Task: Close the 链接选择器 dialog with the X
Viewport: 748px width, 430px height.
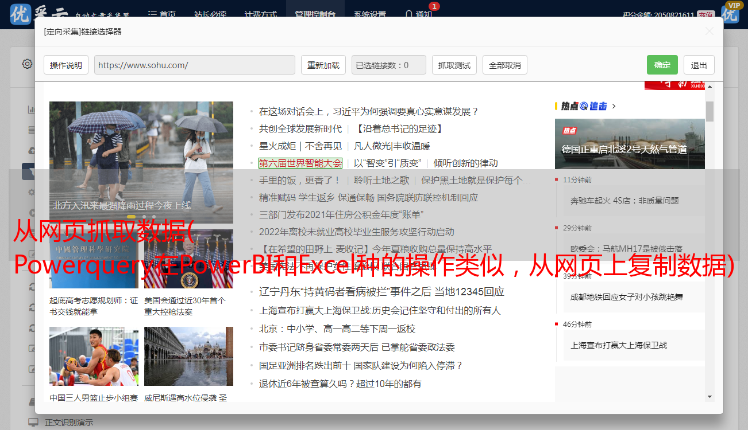Action: pyautogui.click(x=710, y=32)
